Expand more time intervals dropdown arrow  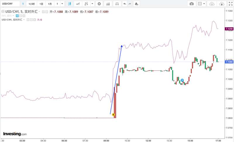click(x=62, y=4)
